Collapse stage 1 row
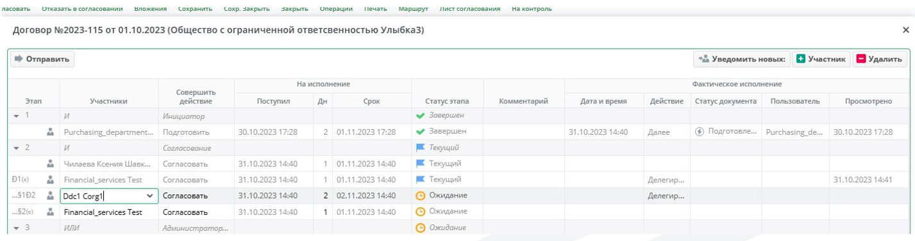 coord(16,116)
